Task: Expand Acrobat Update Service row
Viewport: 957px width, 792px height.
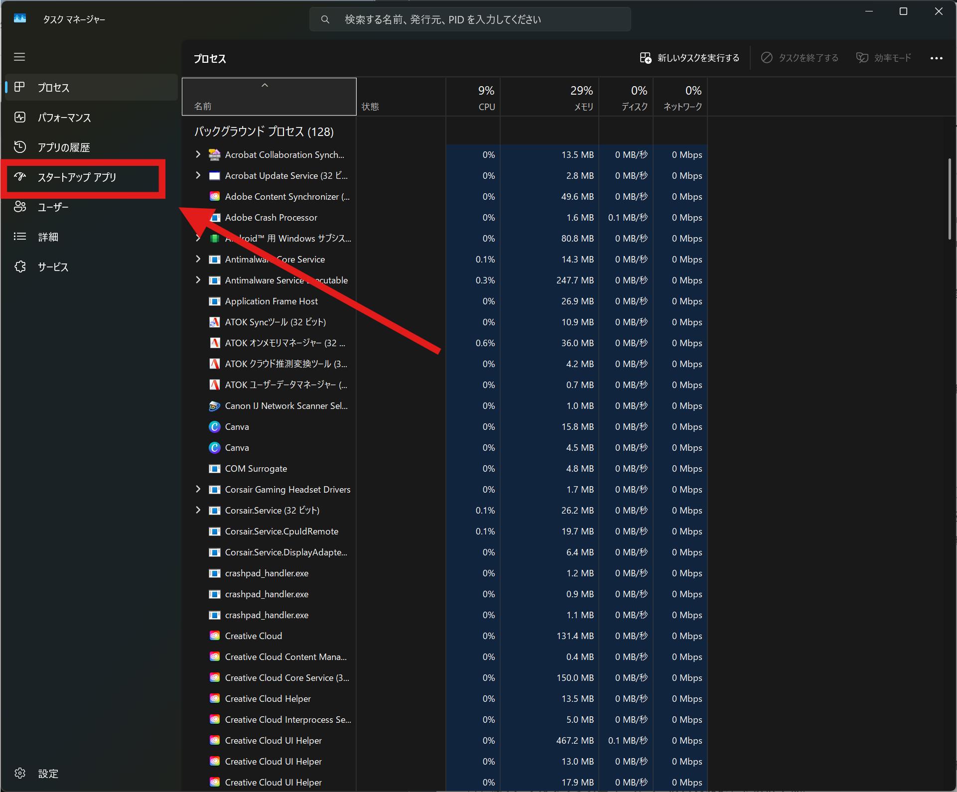Action: point(198,175)
